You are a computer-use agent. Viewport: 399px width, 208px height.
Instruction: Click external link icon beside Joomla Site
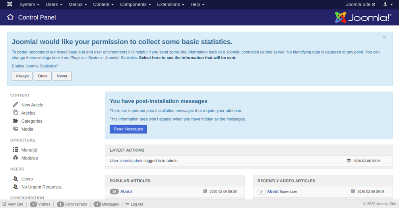coord(374,4)
